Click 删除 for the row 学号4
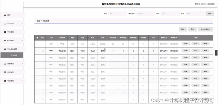The image size is (218, 105). [205, 79]
